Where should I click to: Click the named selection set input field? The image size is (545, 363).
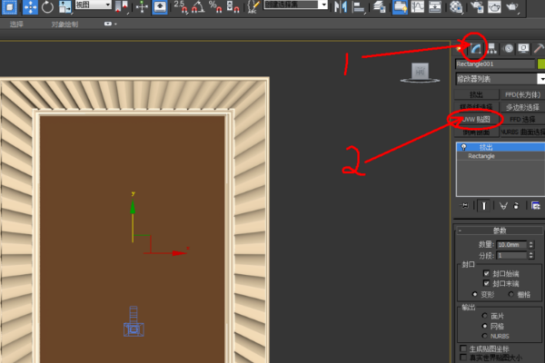tap(292, 5)
